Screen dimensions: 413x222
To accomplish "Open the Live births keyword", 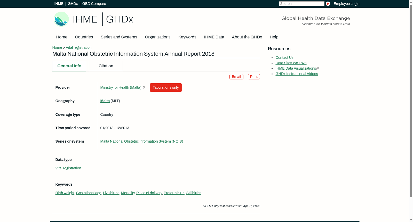I will (x=111, y=193).
